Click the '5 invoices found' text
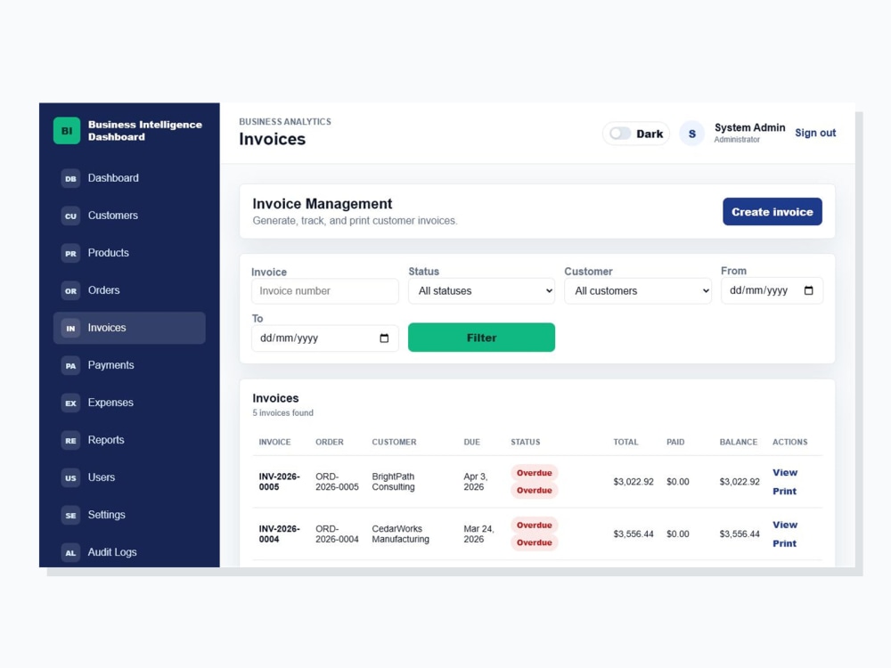The width and height of the screenshot is (891, 668). (x=283, y=413)
